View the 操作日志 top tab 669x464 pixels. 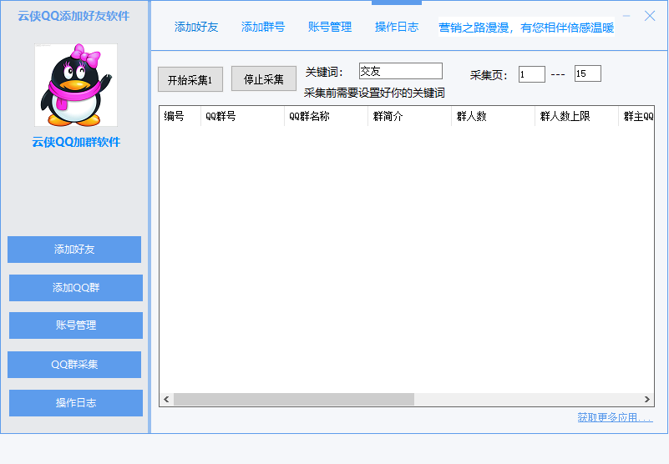coord(397,27)
